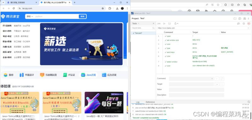Click pause on exceptions icon

[x=244, y=23]
